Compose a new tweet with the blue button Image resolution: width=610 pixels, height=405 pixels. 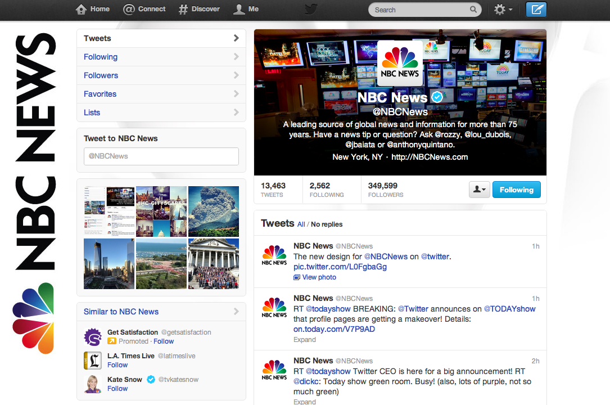536,10
